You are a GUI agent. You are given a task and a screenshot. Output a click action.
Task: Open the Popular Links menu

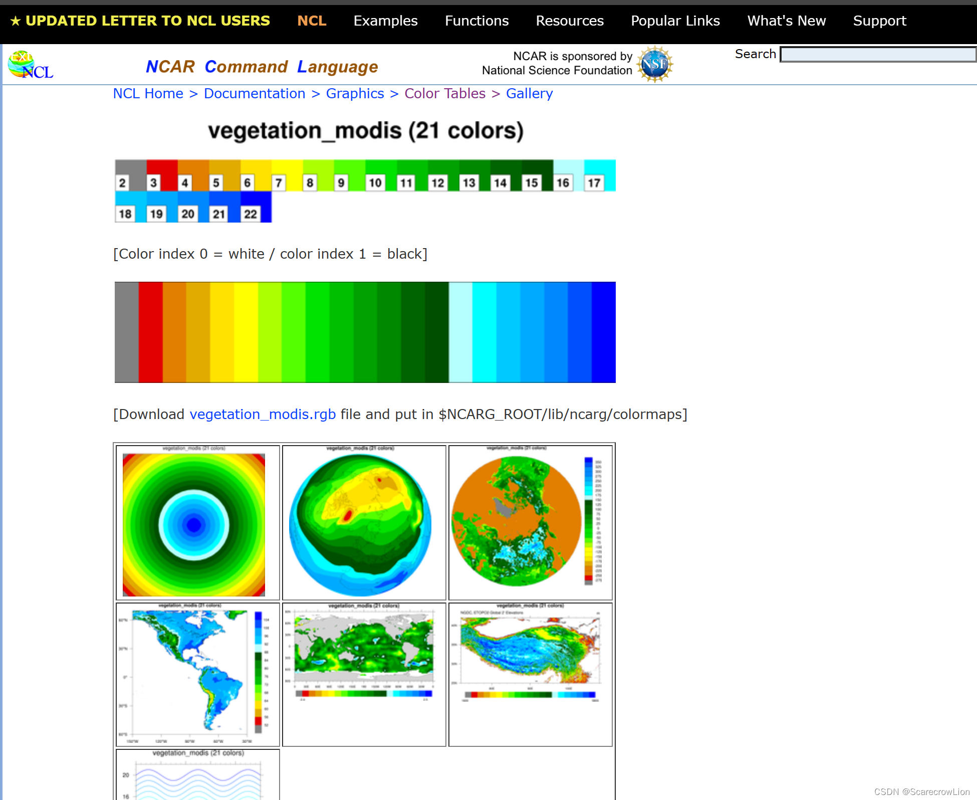[x=675, y=21]
